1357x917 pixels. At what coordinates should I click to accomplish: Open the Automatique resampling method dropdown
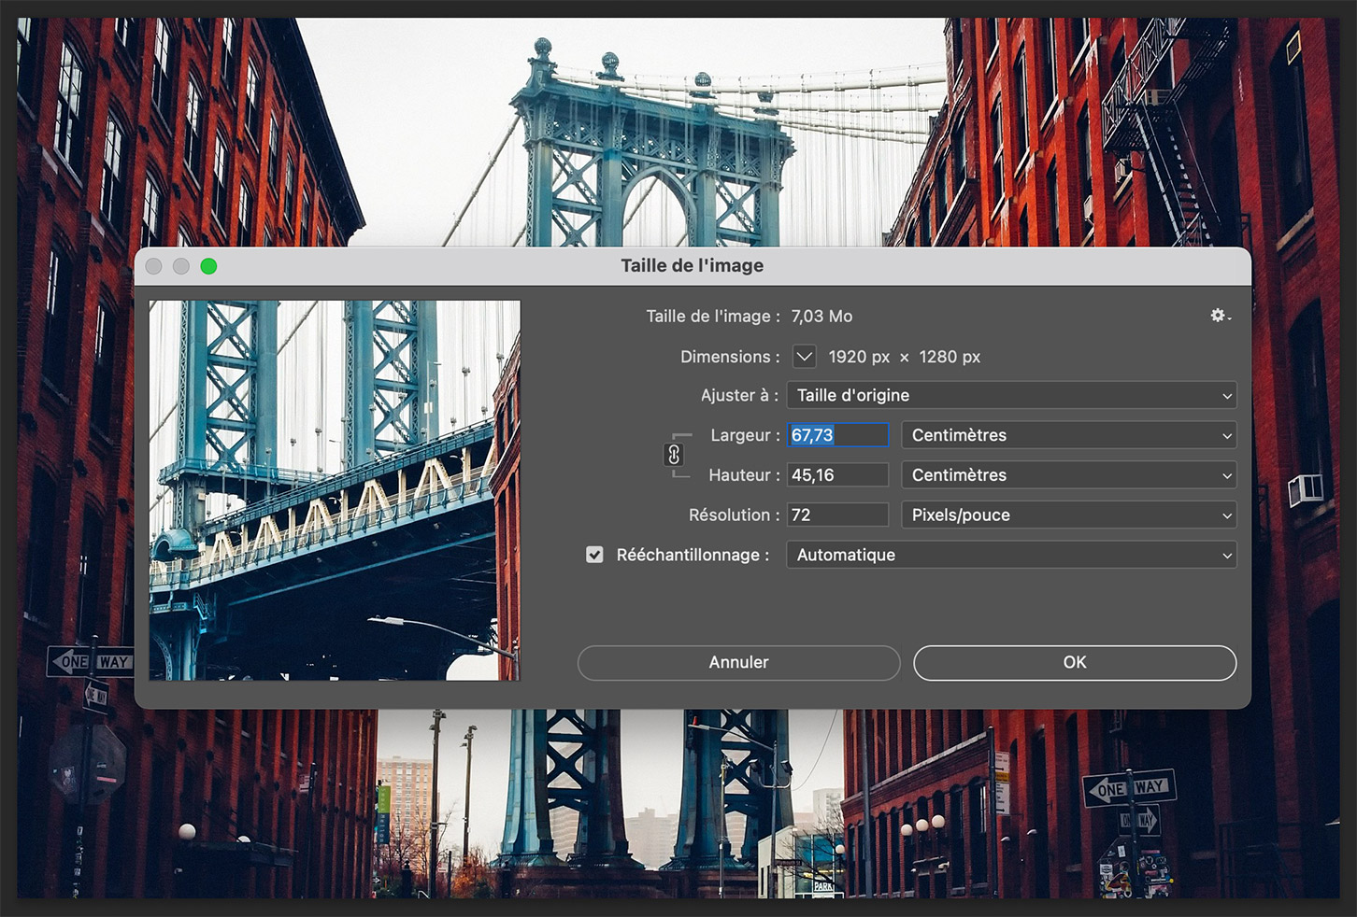click(1011, 555)
